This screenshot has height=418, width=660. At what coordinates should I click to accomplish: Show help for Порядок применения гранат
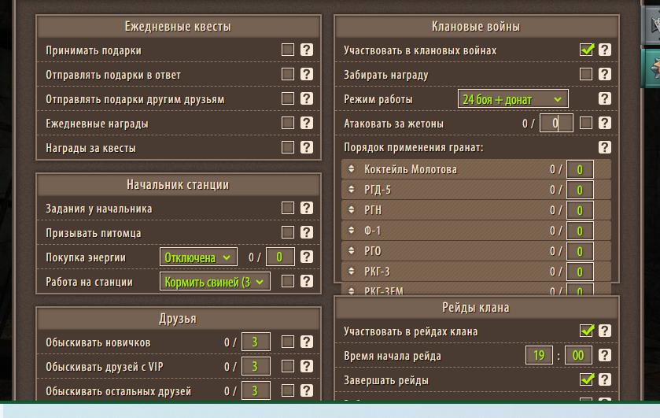[605, 148]
